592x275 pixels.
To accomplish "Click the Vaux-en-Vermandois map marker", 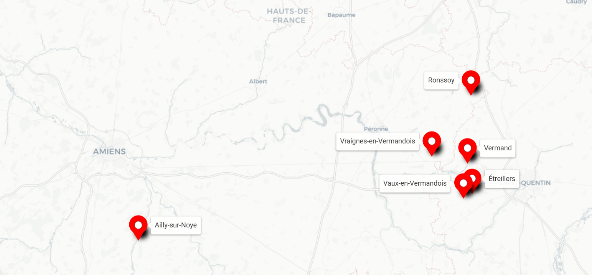I will 463,185.
